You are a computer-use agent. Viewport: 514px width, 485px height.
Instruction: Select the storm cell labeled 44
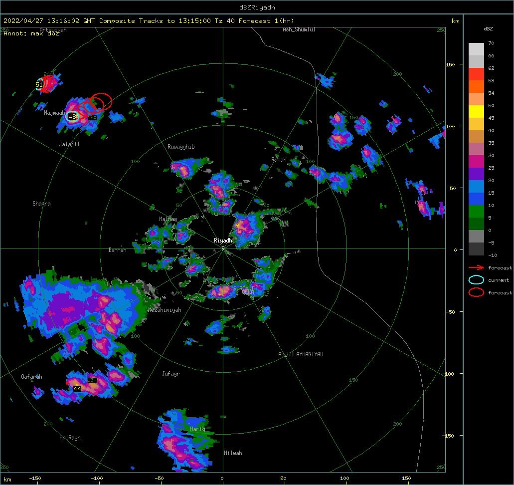(x=77, y=389)
